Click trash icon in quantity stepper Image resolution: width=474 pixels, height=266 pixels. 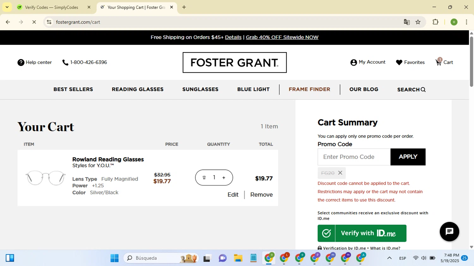point(204,178)
